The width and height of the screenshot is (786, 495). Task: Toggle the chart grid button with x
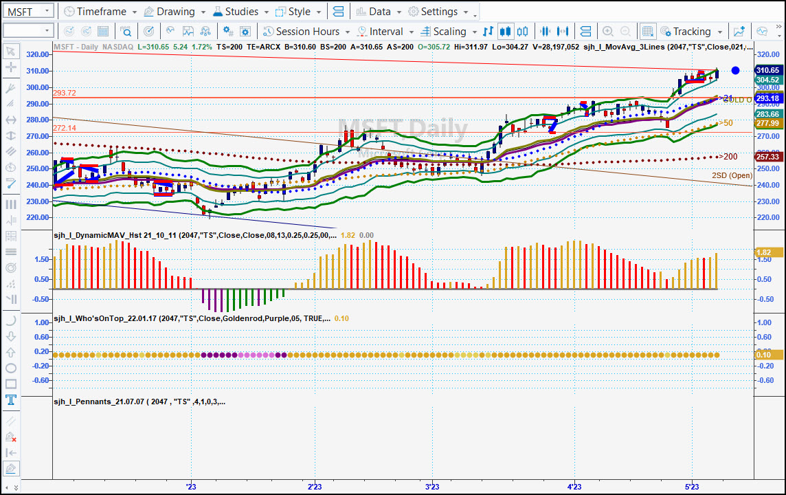(x=648, y=32)
